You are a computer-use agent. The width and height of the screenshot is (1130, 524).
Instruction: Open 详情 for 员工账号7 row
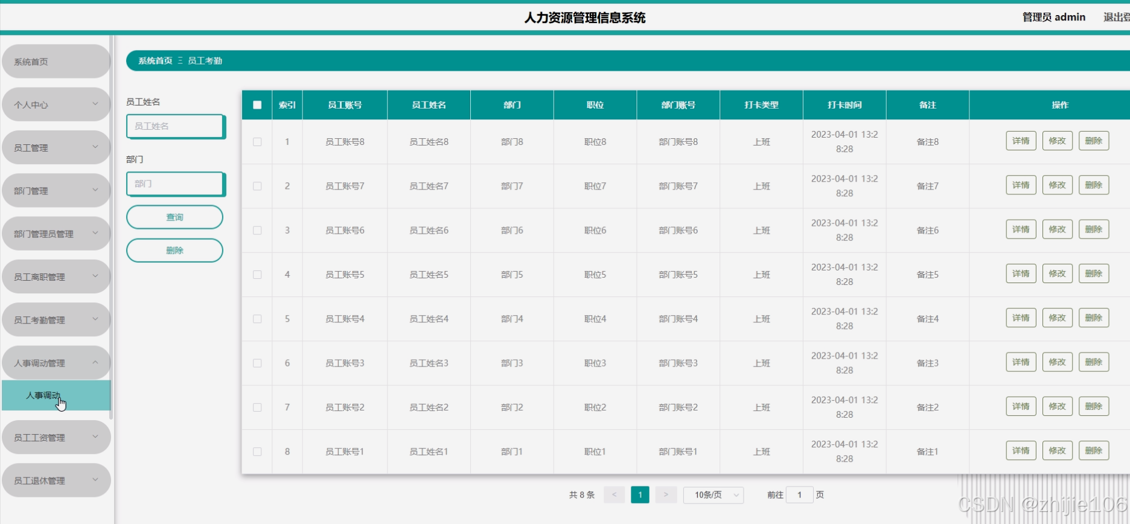pos(1021,185)
